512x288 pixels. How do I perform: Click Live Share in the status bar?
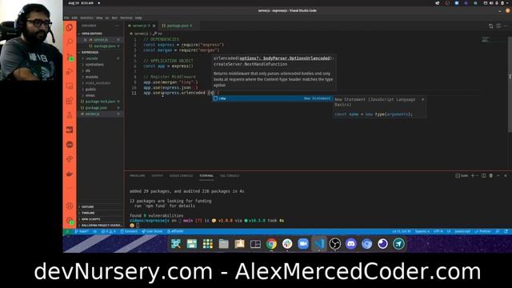tap(152, 231)
